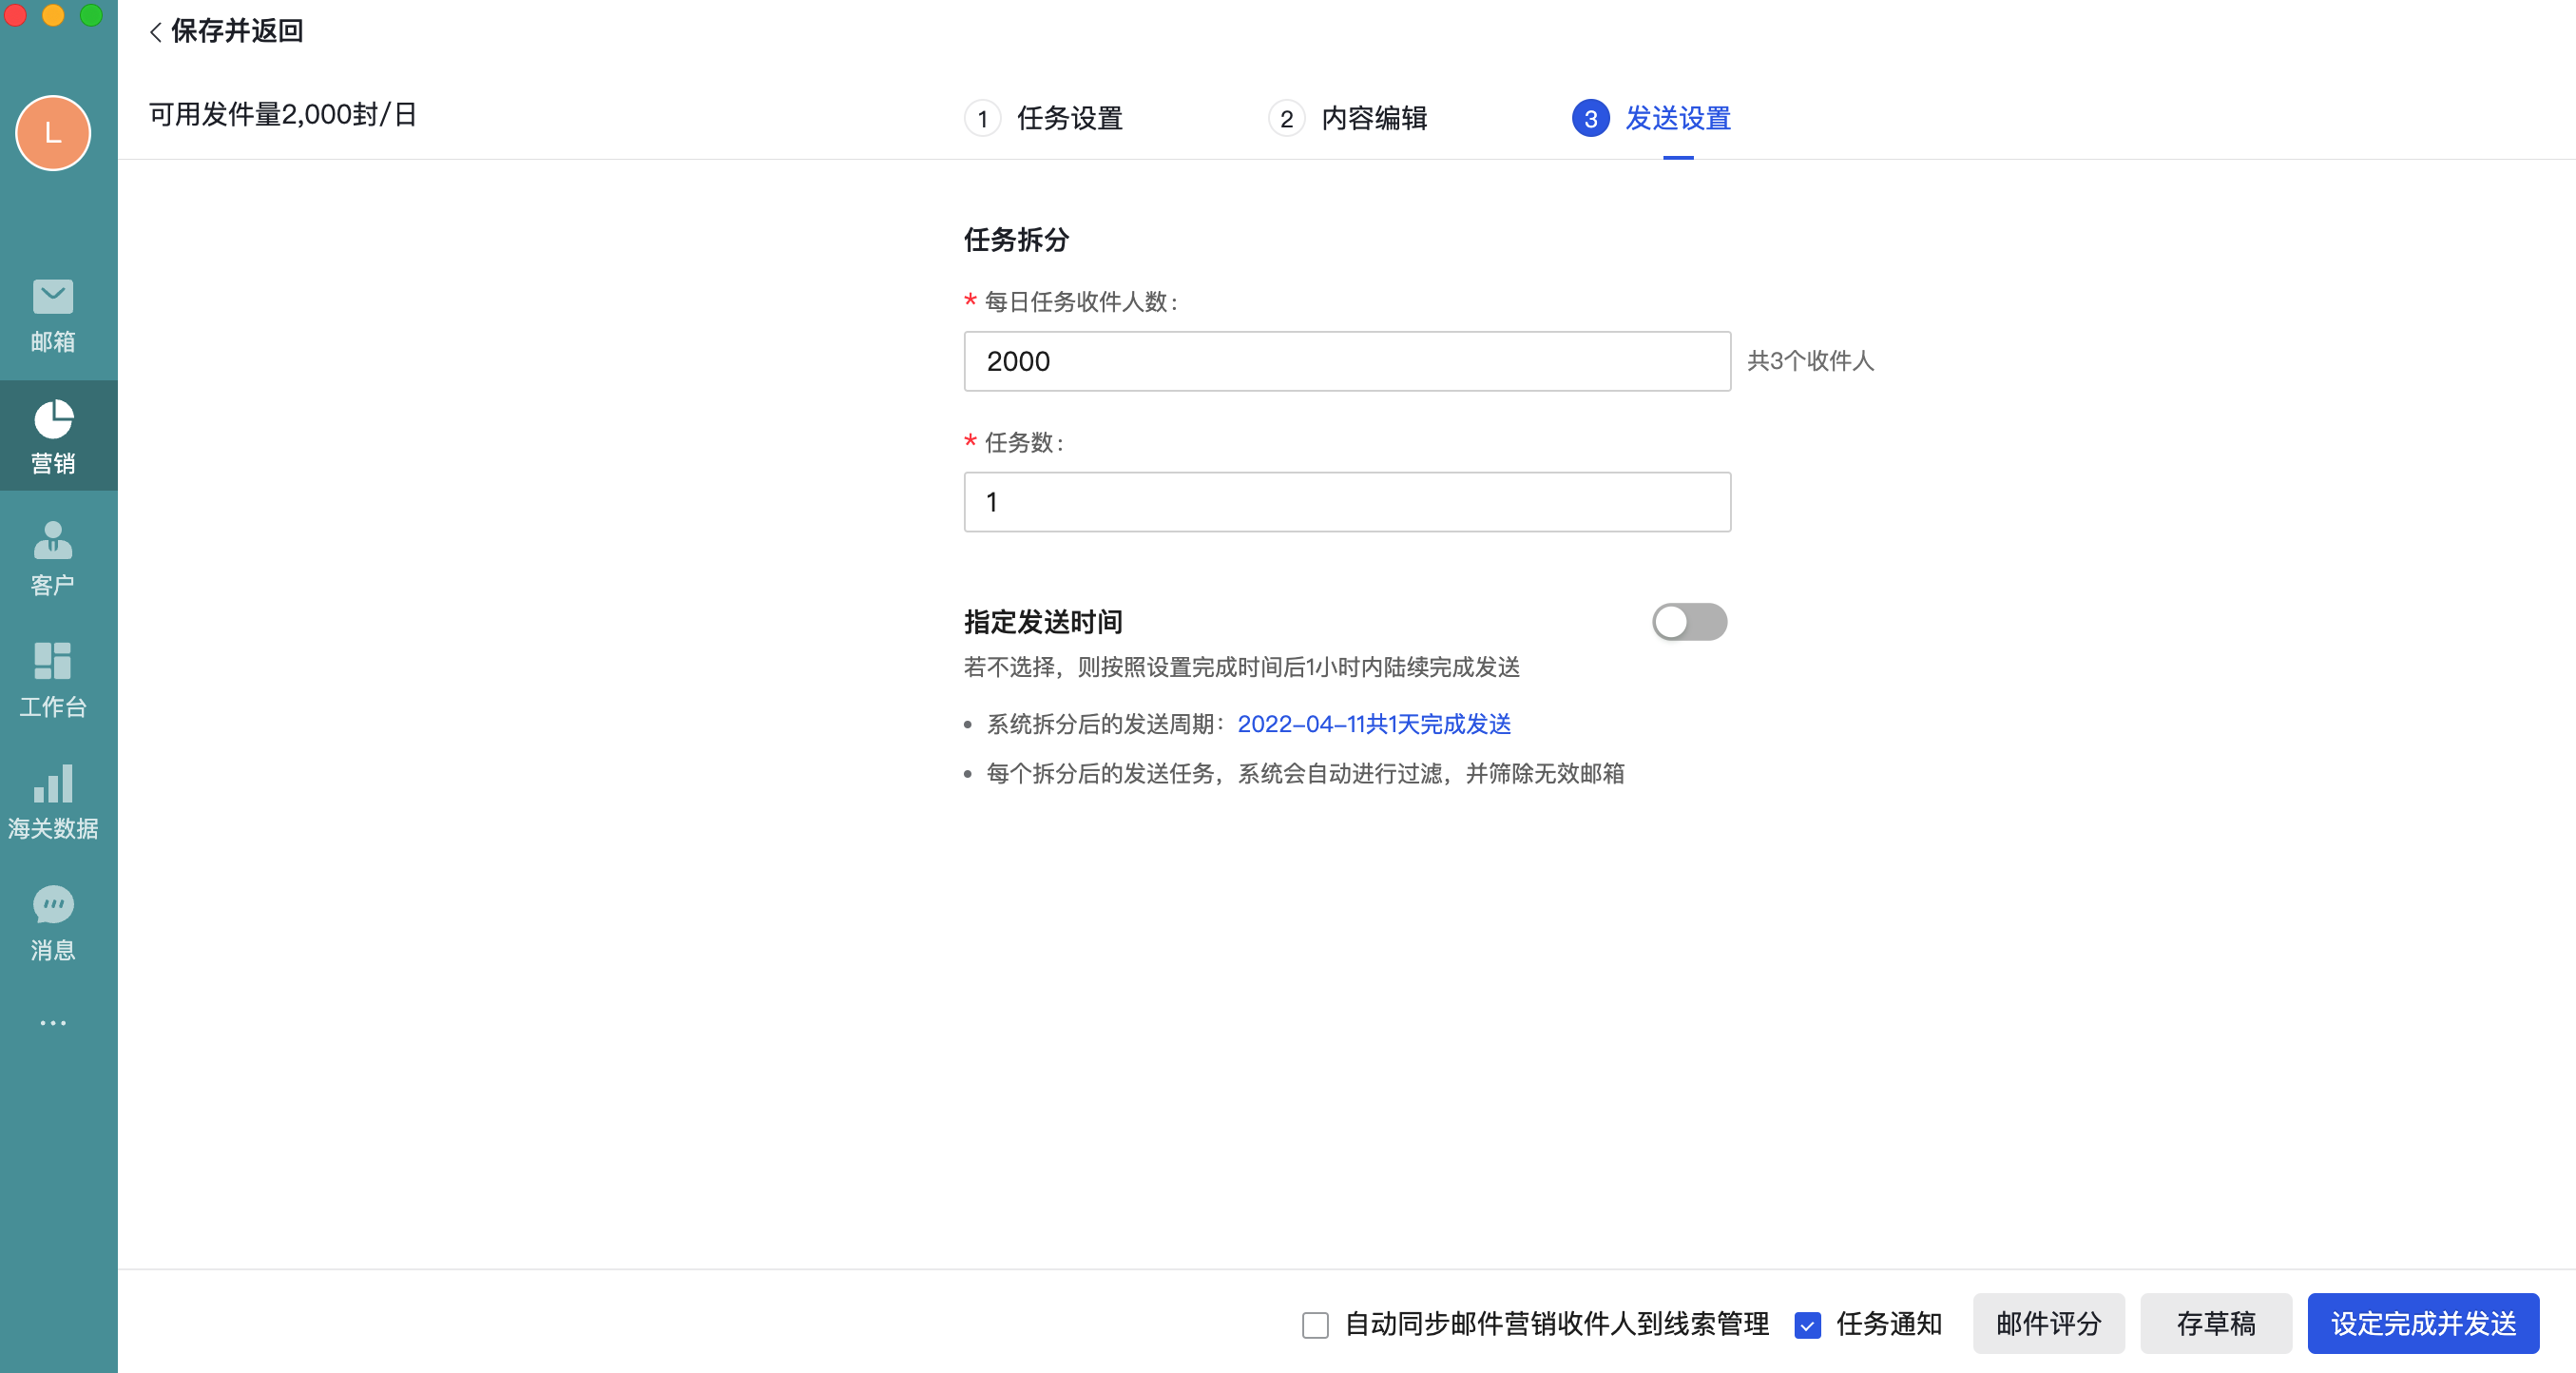This screenshot has width=2576, height=1373.
Task: Click the user avatar L
Action: pyautogui.click(x=52, y=133)
